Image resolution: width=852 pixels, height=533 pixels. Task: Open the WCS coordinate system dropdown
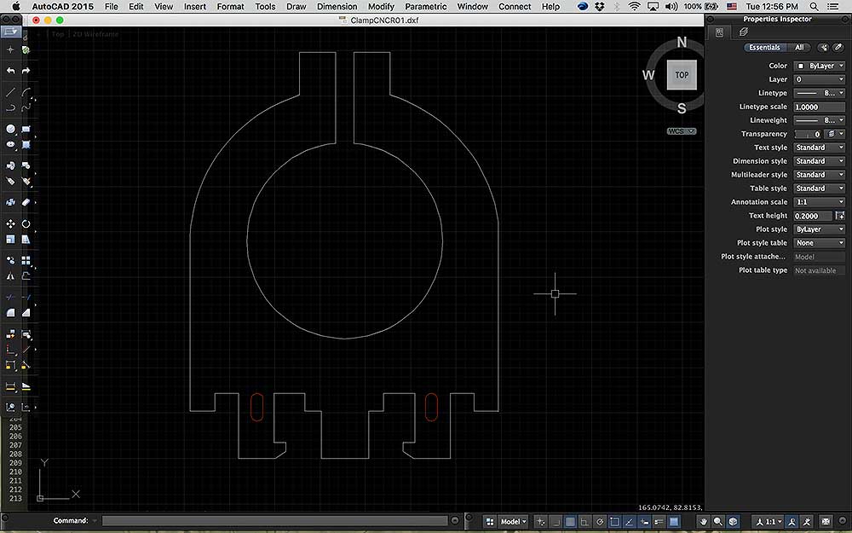682,131
